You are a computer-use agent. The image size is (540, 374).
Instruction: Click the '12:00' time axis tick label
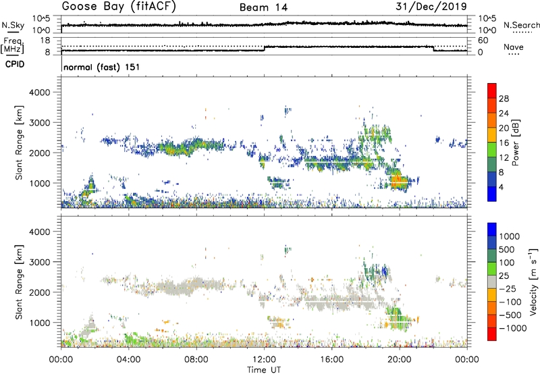click(264, 360)
